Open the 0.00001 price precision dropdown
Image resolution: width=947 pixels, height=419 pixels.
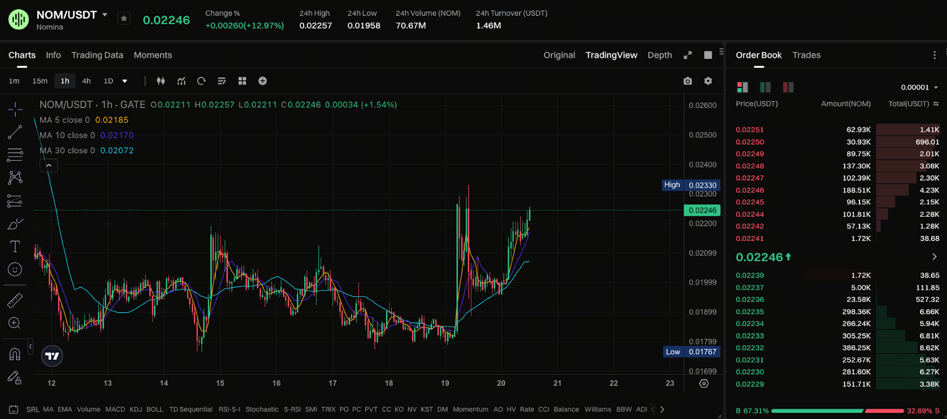pyautogui.click(x=920, y=87)
